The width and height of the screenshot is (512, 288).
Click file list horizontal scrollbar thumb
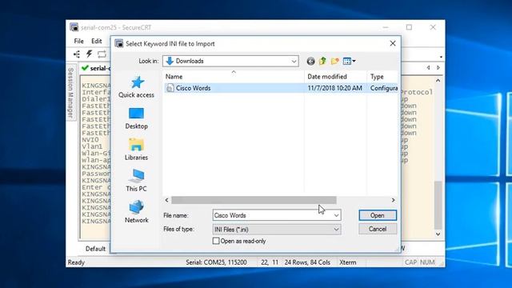(254, 200)
